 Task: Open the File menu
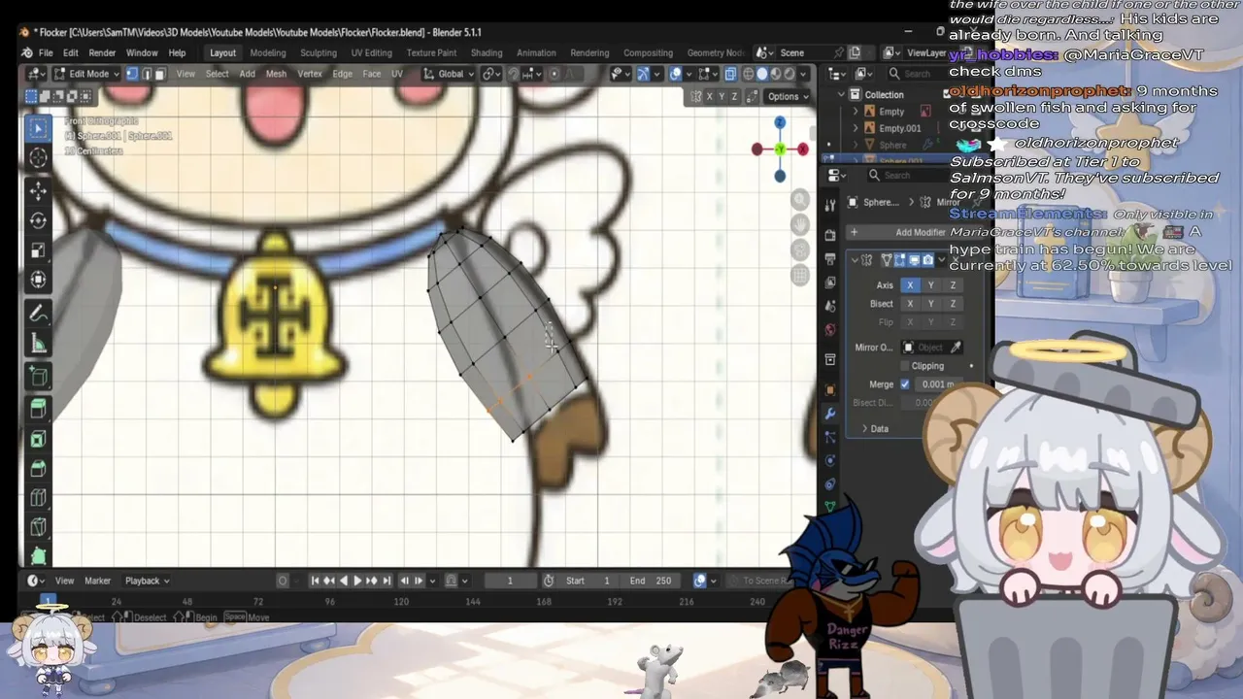(46, 52)
